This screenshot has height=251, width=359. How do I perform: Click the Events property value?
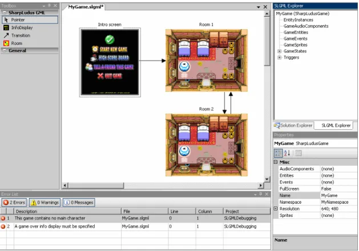pos(338,182)
